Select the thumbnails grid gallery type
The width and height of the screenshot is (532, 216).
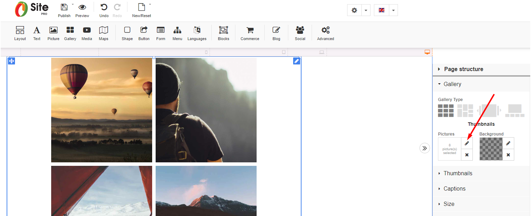coord(446,111)
